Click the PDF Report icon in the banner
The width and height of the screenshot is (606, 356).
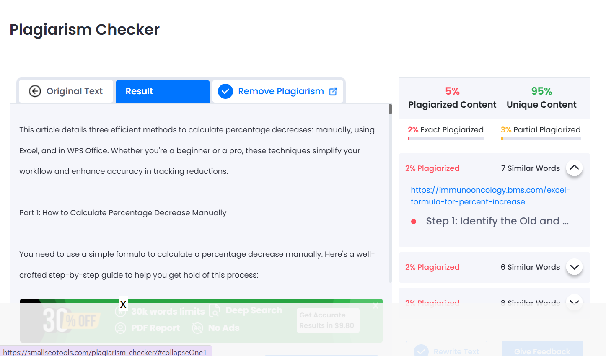pyautogui.click(x=120, y=328)
